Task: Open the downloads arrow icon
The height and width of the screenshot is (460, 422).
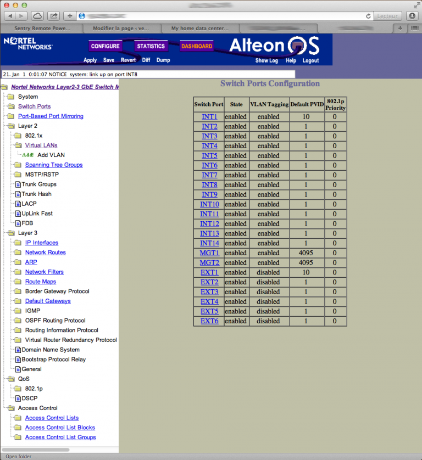Action: coord(412,16)
